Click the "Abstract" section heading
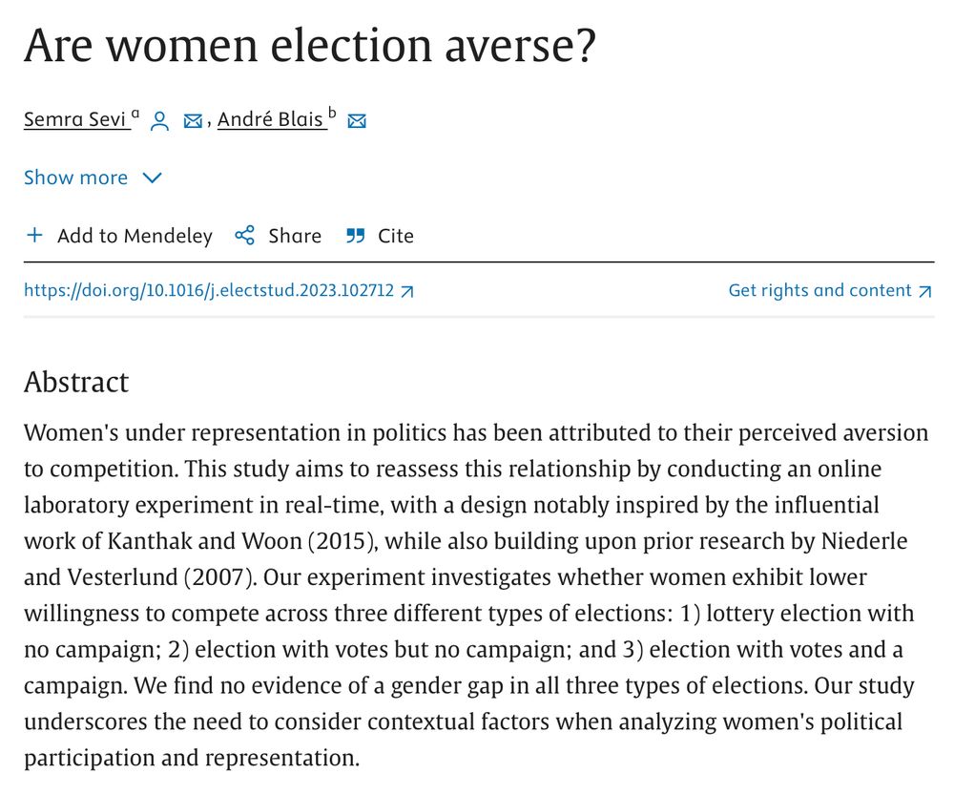954x795 pixels. coord(76,382)
